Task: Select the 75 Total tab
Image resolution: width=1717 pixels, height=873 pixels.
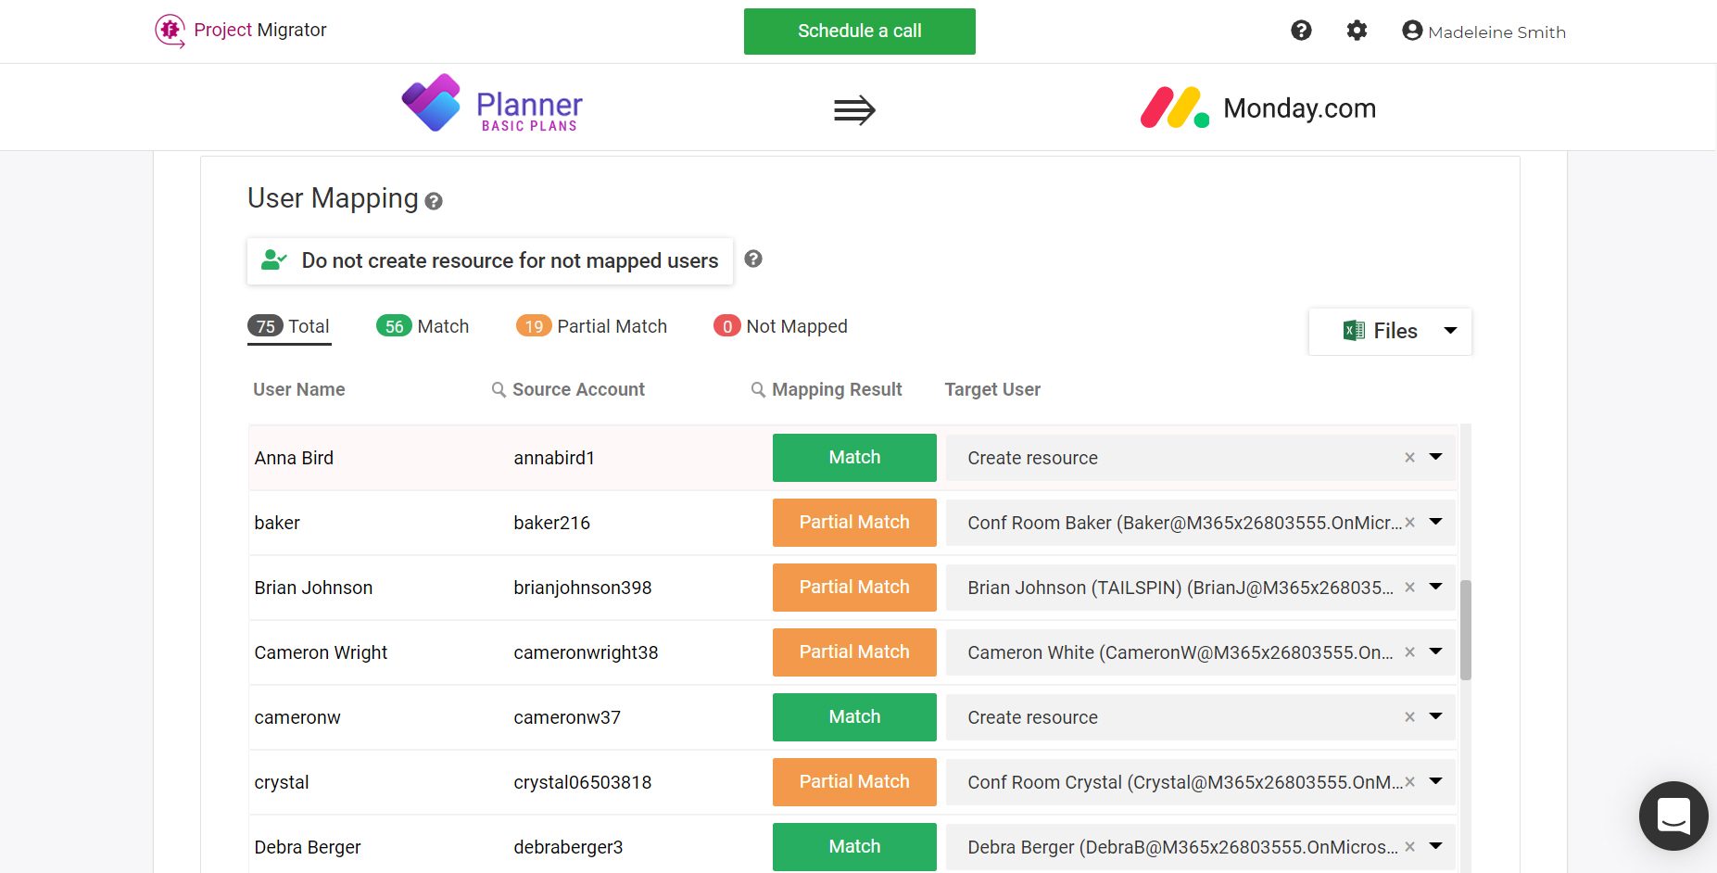Action: (x=288, y=327)
